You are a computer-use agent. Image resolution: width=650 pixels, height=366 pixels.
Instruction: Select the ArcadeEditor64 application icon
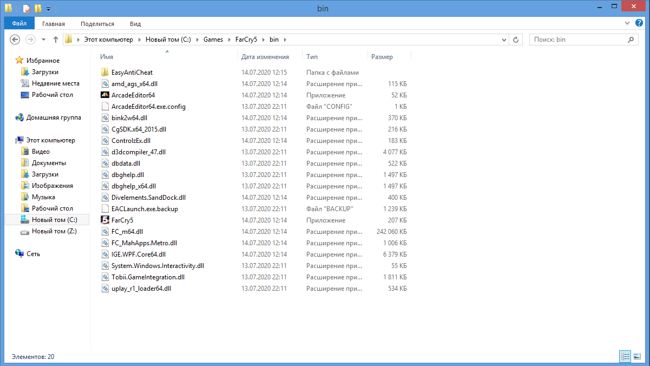[x=106, y=95]
